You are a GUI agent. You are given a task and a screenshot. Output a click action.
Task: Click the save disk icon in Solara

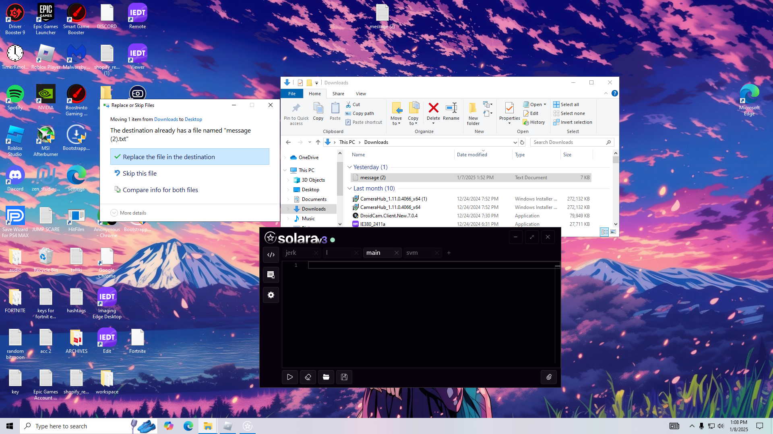344,377
